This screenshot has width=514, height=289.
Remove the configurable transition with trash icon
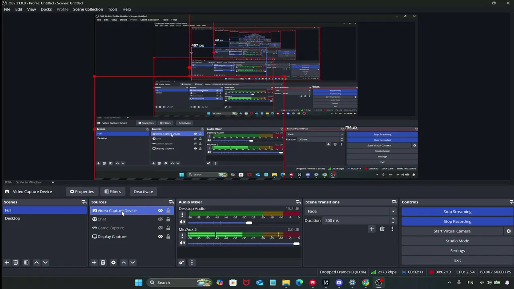pyautogui.click(x=382, y=229)
